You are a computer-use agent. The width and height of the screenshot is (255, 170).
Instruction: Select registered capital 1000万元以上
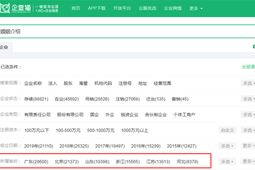[135, 130]
